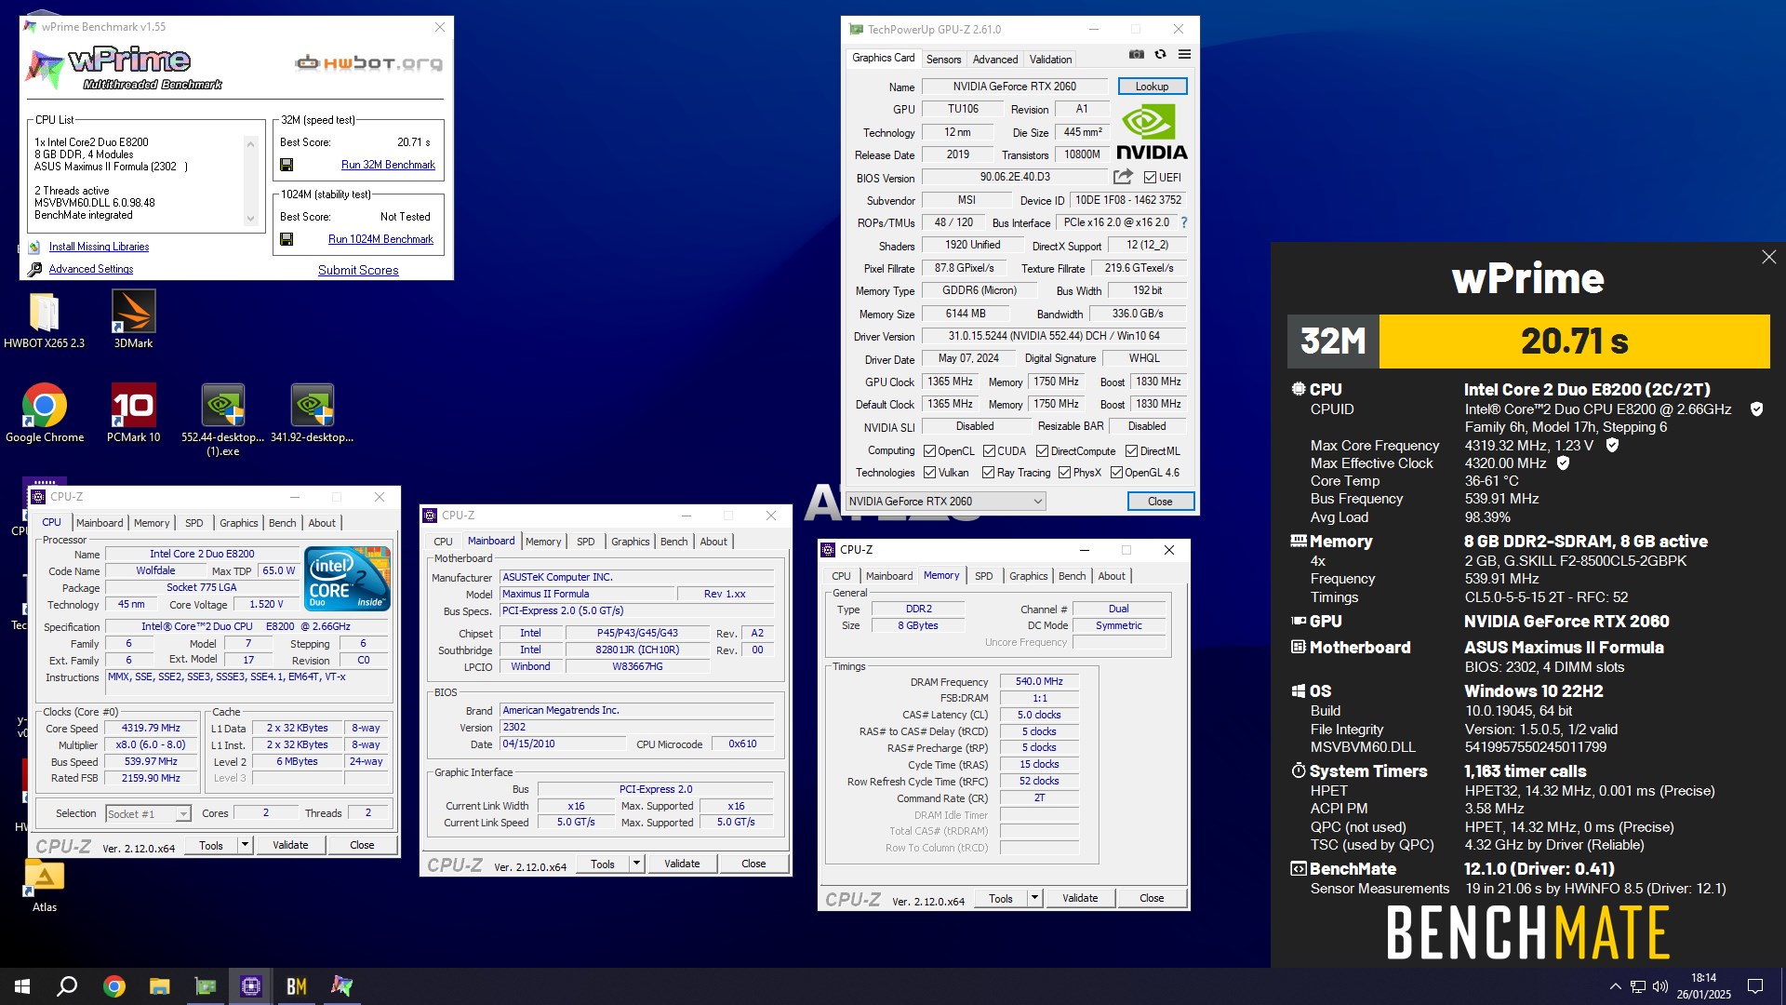Open 341.92-desktop NVIDIA driver installer

(x=312, y=414)
